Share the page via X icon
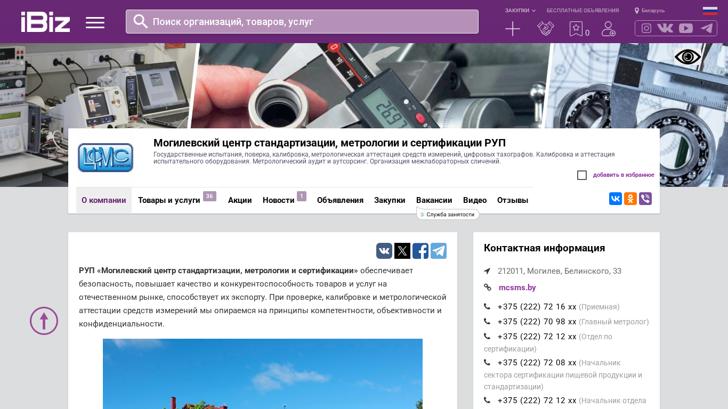728x409 pixels. pyautogui.click(x=402, y=251)
